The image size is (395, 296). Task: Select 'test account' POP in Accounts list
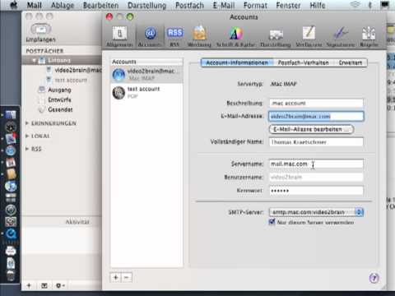[146, 92]
